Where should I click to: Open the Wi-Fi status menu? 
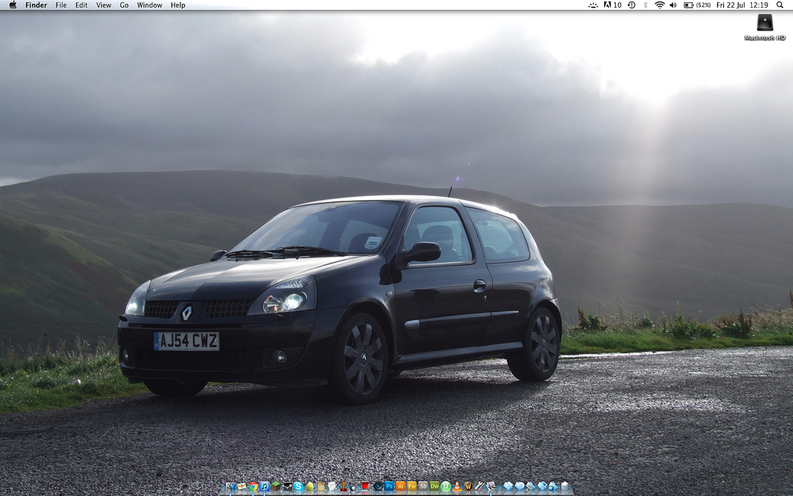point(659,5)
